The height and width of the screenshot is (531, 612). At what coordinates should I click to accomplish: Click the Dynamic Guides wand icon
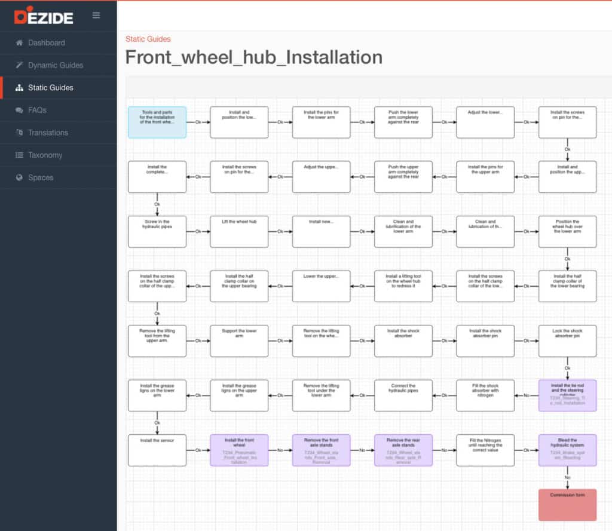click(x=19, y=65)
